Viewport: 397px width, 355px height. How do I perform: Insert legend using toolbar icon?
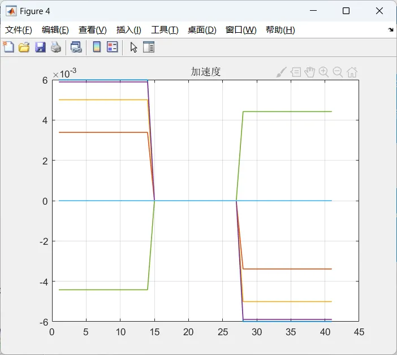pos(113,47)
